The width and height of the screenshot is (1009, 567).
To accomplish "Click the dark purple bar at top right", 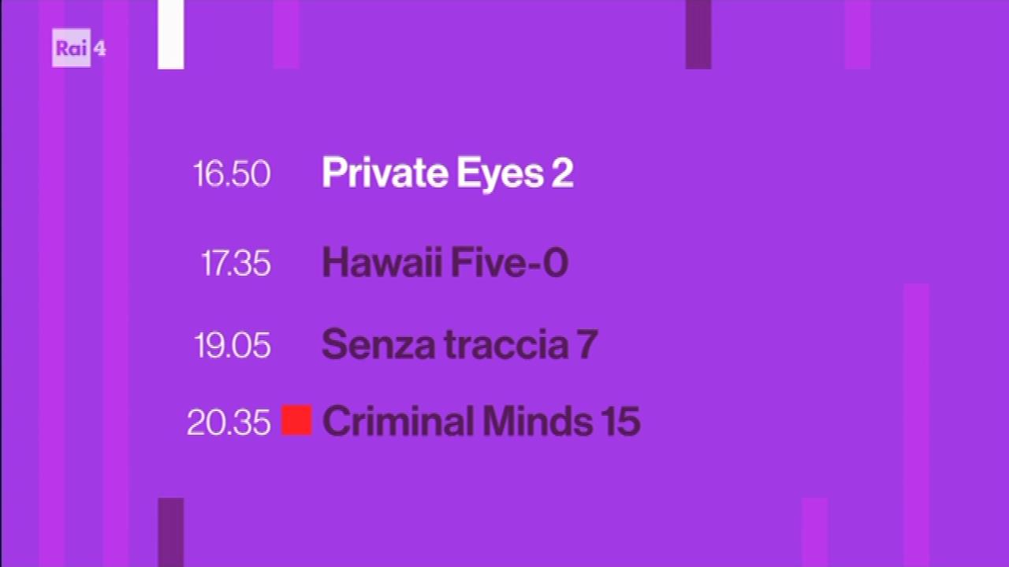I will [698, 35].
